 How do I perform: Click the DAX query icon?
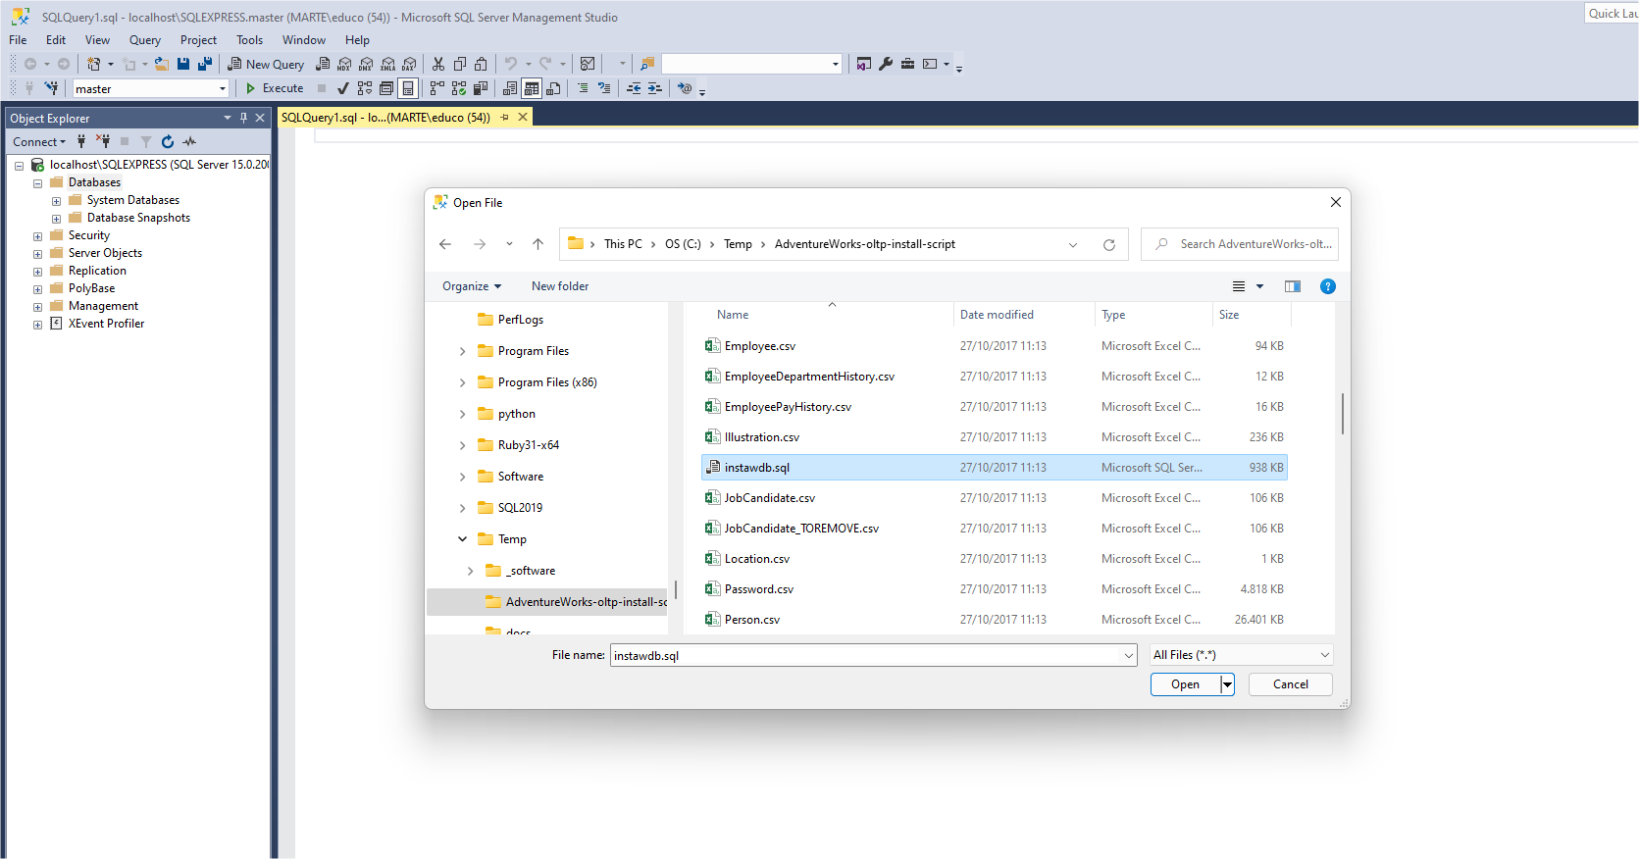click(409, 64)
